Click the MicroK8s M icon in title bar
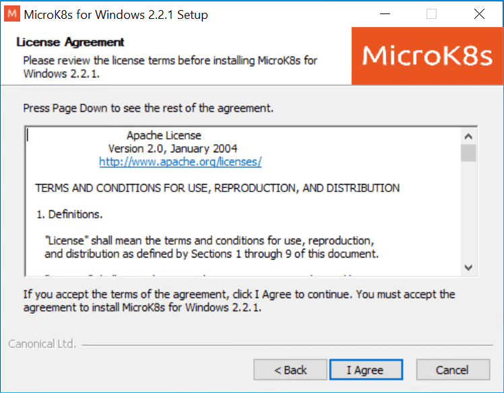The height and width of the screenshot is (393, 504). 12,14
